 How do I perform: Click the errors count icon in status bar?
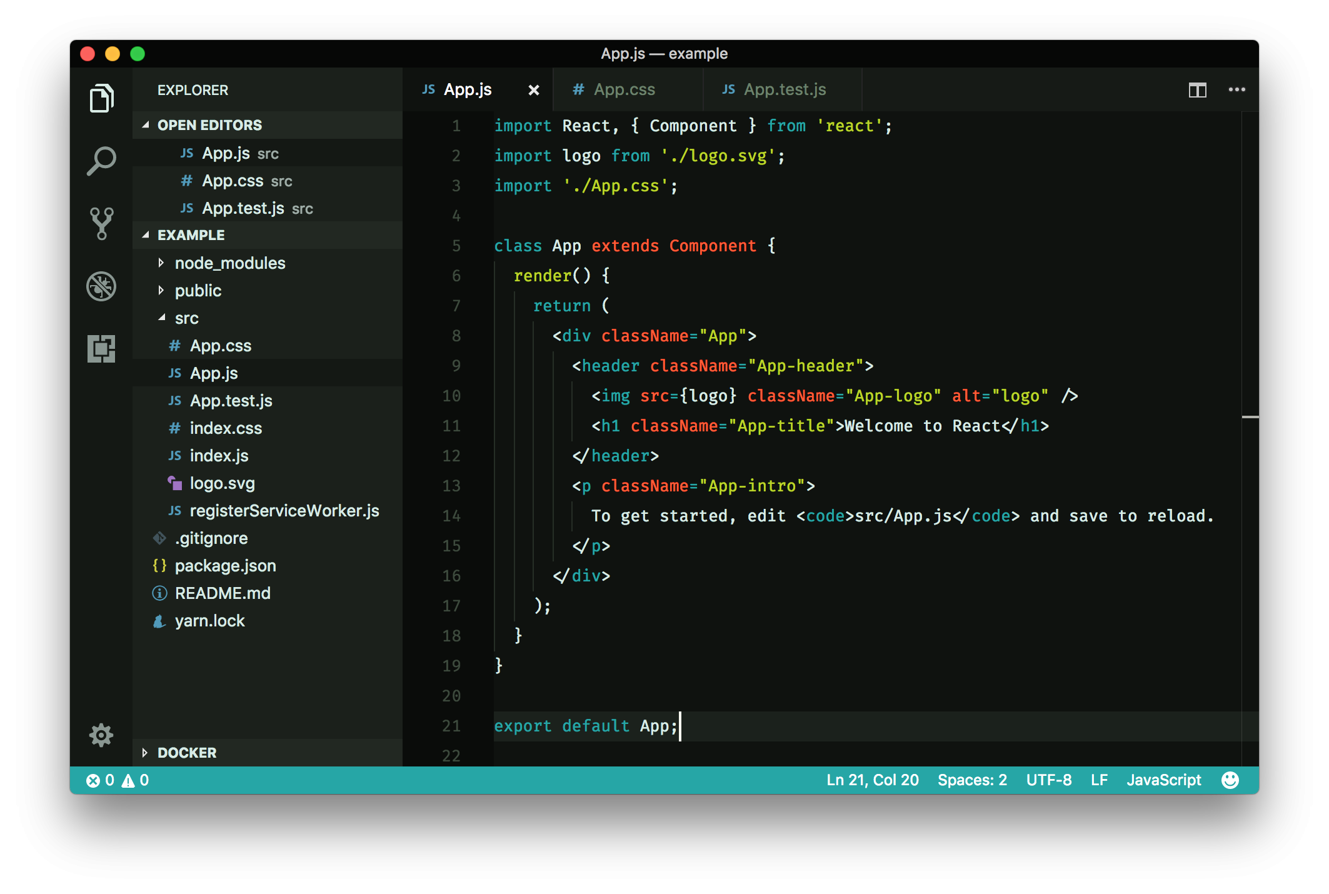tap(93, 780)
